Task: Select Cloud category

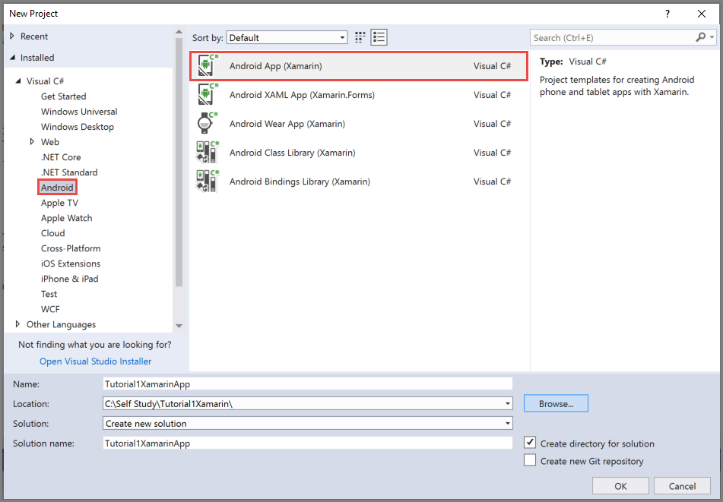Action: click(53, 233)
